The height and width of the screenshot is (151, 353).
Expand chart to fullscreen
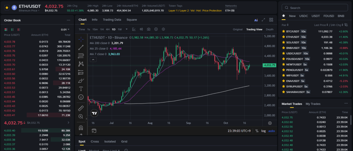click(x=264, y=20)
